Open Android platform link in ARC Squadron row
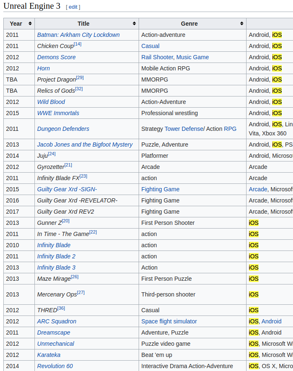Screen dimensions: 293x371 [271, 321]
